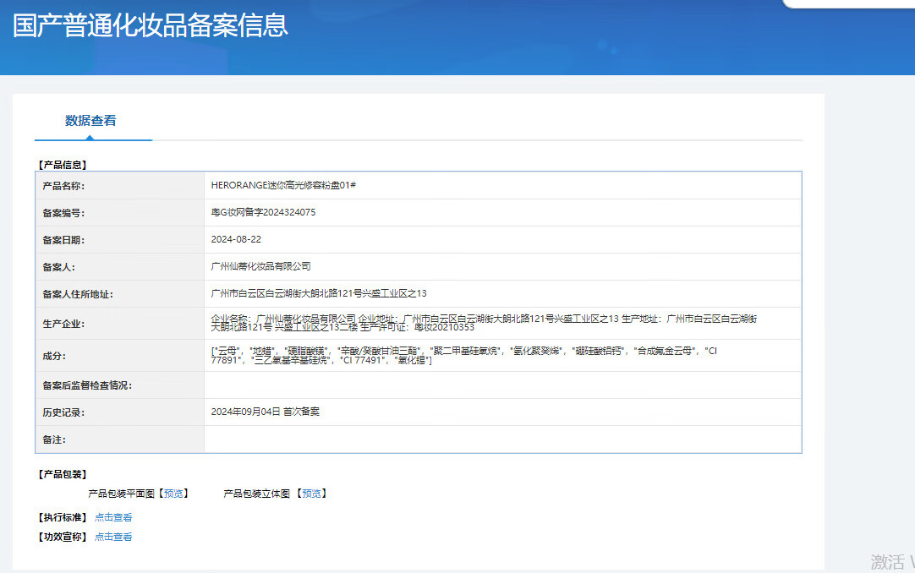Open 预览 link for 产品包装立体图
This screenshot has height=573, width=915.
[x=313, y=494]
